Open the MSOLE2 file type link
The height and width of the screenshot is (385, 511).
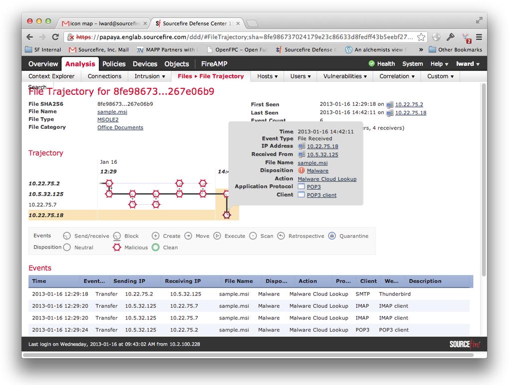(108, 120)
